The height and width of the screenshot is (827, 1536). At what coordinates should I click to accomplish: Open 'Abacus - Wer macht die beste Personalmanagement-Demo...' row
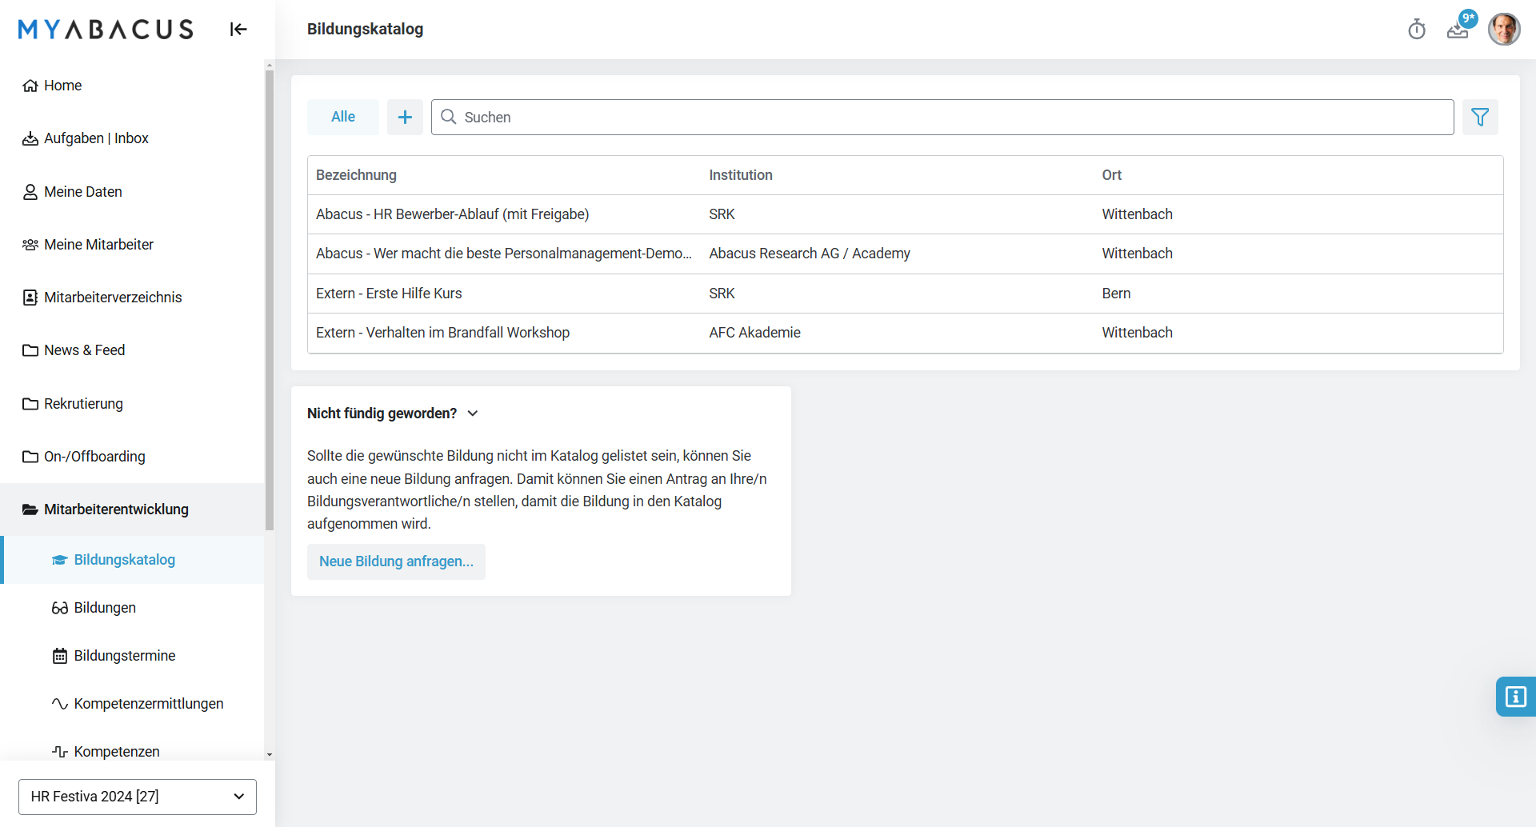click(906, 254)
